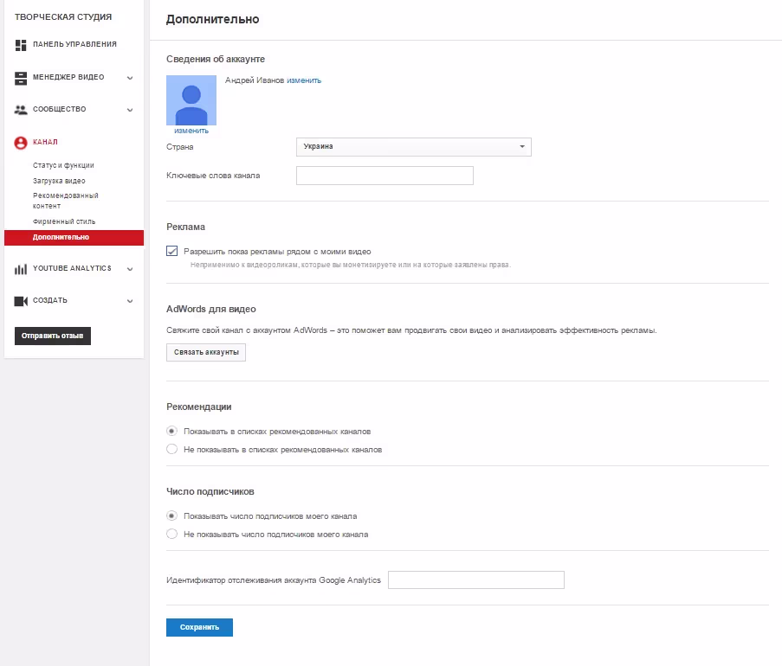Expand the Сообщество chevron
782x666 pixels.
[x=130, y=110]
